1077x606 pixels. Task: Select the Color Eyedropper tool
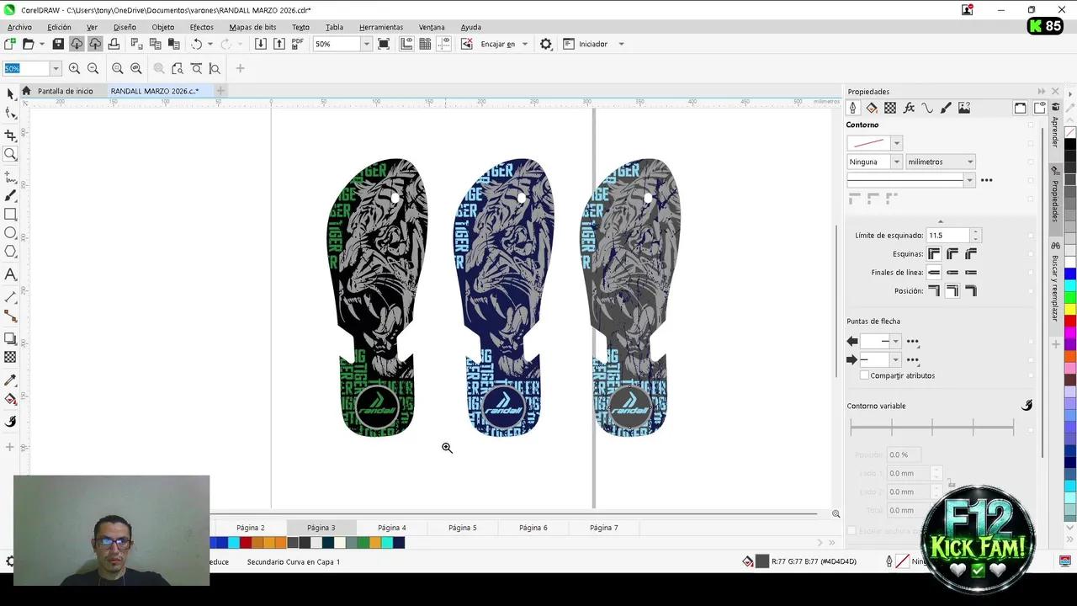tap(10, 380)
